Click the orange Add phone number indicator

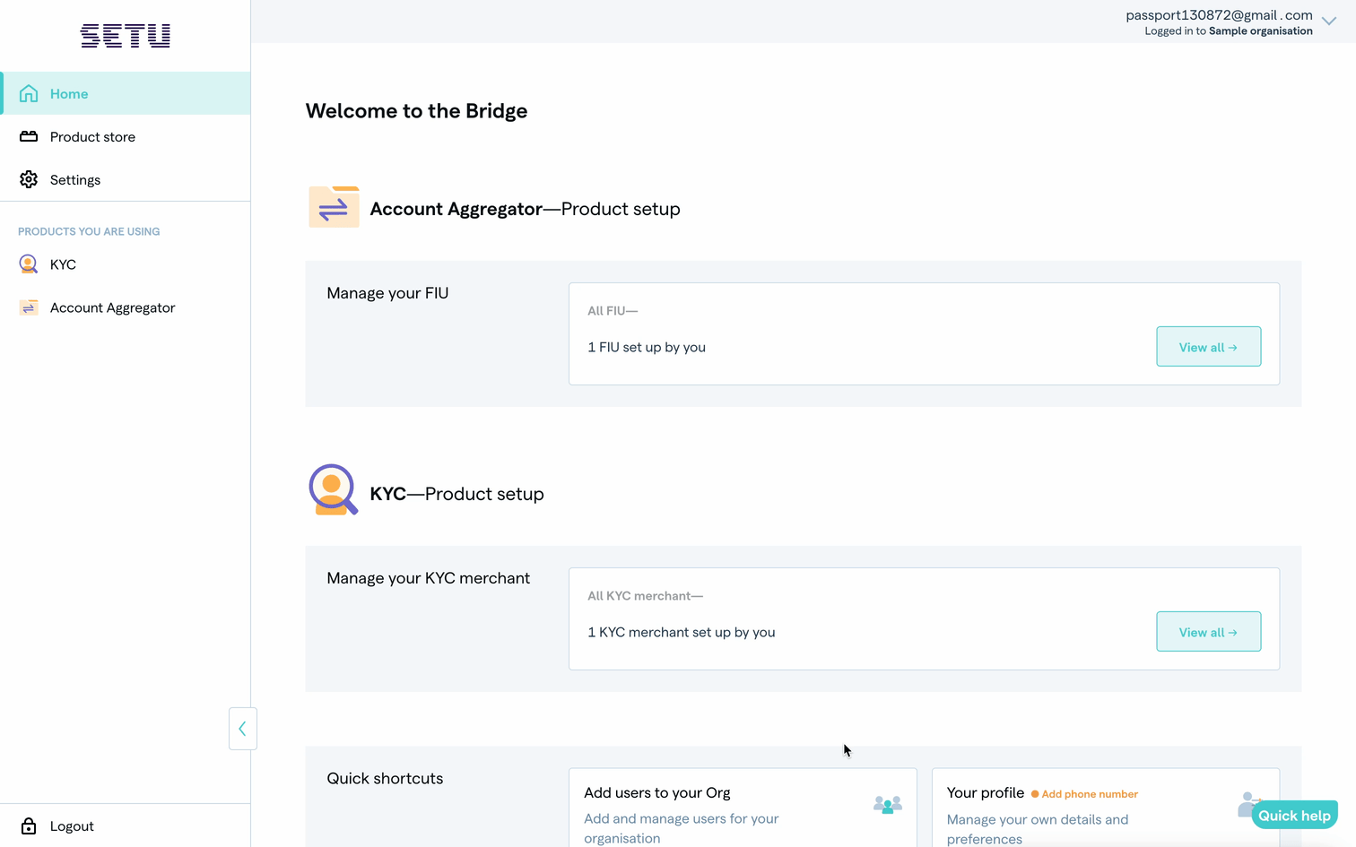[x=1084, y=794]
